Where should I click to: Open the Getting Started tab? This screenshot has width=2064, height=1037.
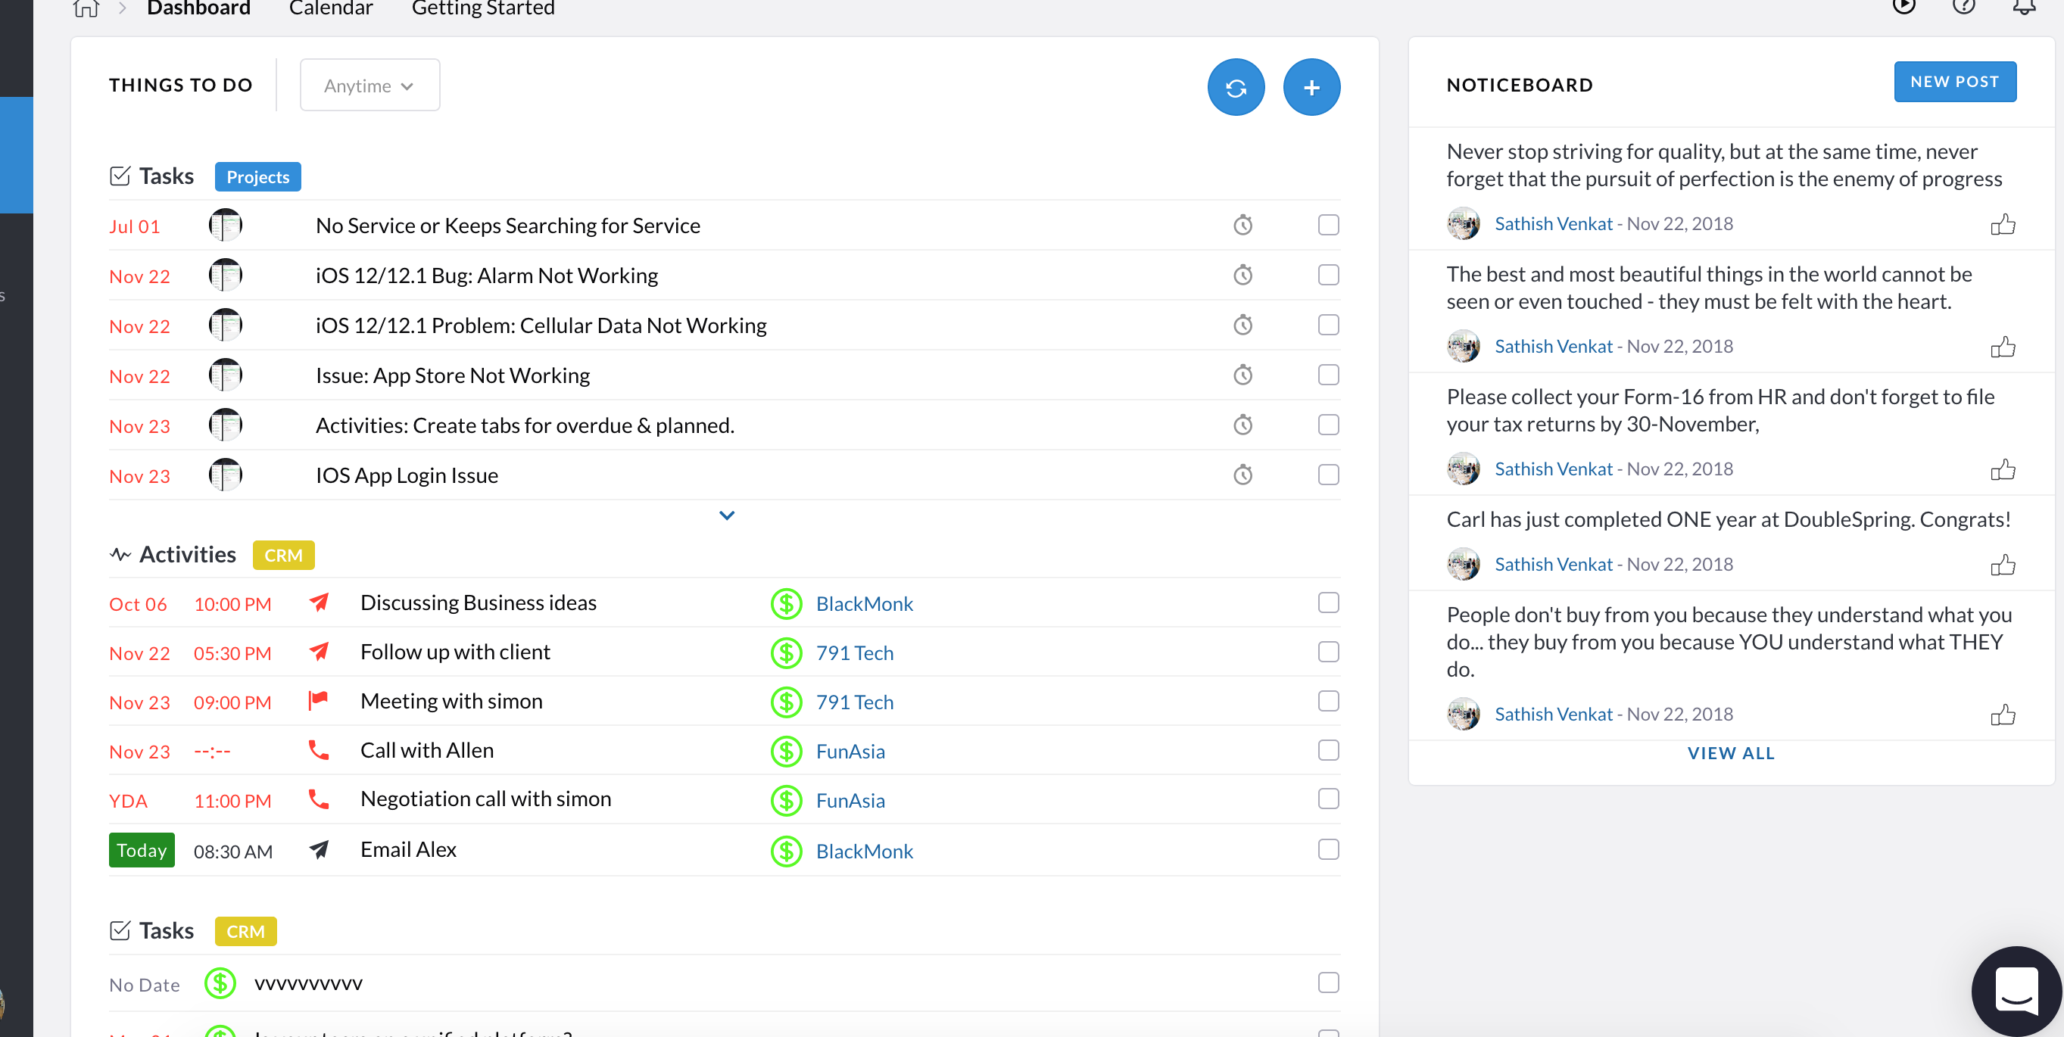(x=482, y=9)
